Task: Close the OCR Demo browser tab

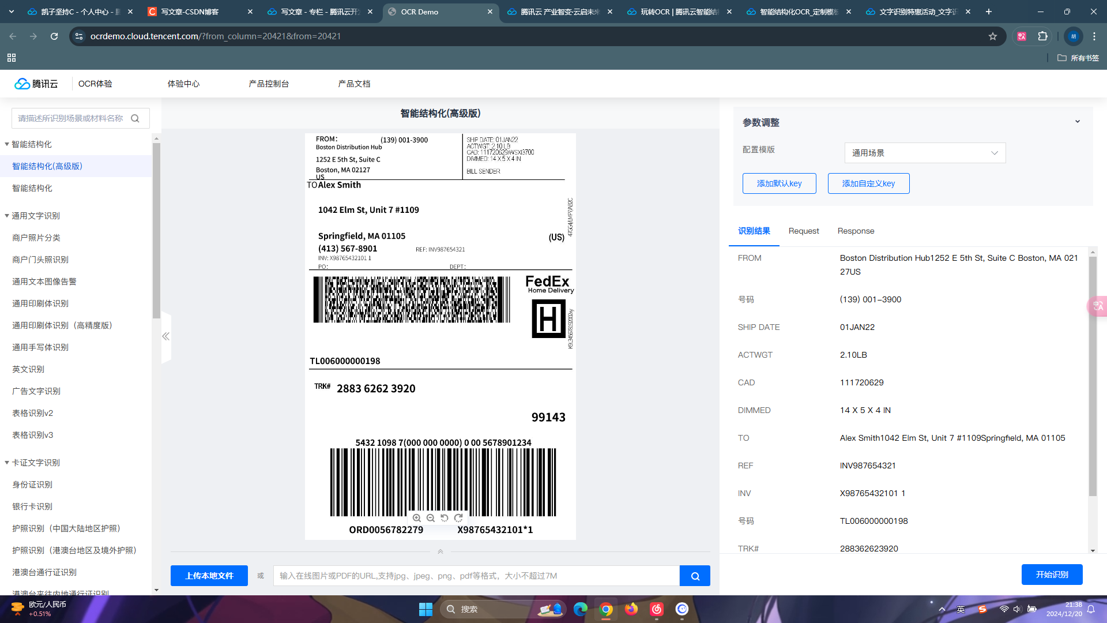Action: [x=490, y=12]
